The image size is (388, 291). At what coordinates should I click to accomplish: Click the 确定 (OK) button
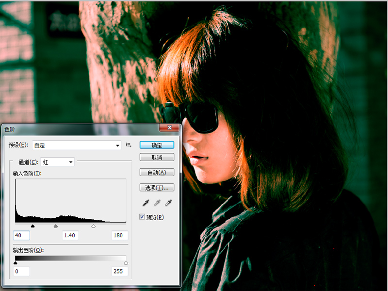click(157, 145)
